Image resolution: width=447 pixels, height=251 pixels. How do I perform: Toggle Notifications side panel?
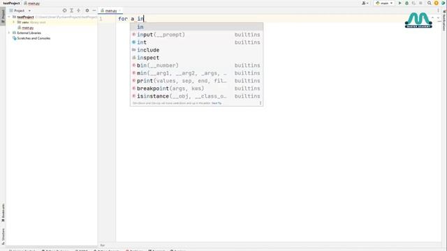click(444, 20)
